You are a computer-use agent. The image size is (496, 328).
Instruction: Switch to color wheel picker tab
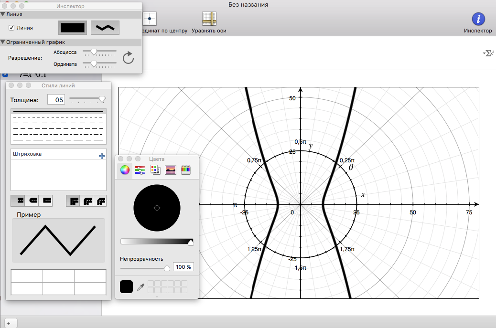click(125, 170)
